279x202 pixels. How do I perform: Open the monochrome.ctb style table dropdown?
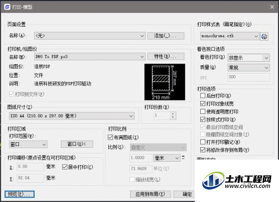[x=230, y=36]
